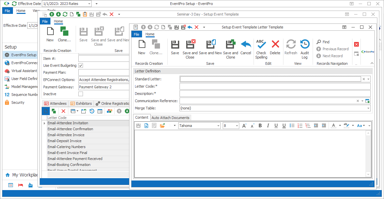Open the Attendees tab in Seminar-3 Day window
Image resolution: width=384 pixels, height=199 pixels.
pyautogui.click(x=55, y=103)
